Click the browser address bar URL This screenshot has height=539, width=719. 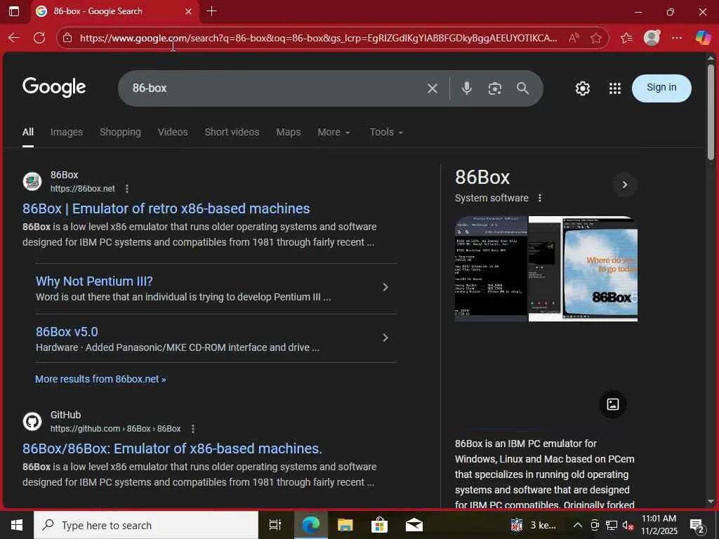tap(319, 38)
